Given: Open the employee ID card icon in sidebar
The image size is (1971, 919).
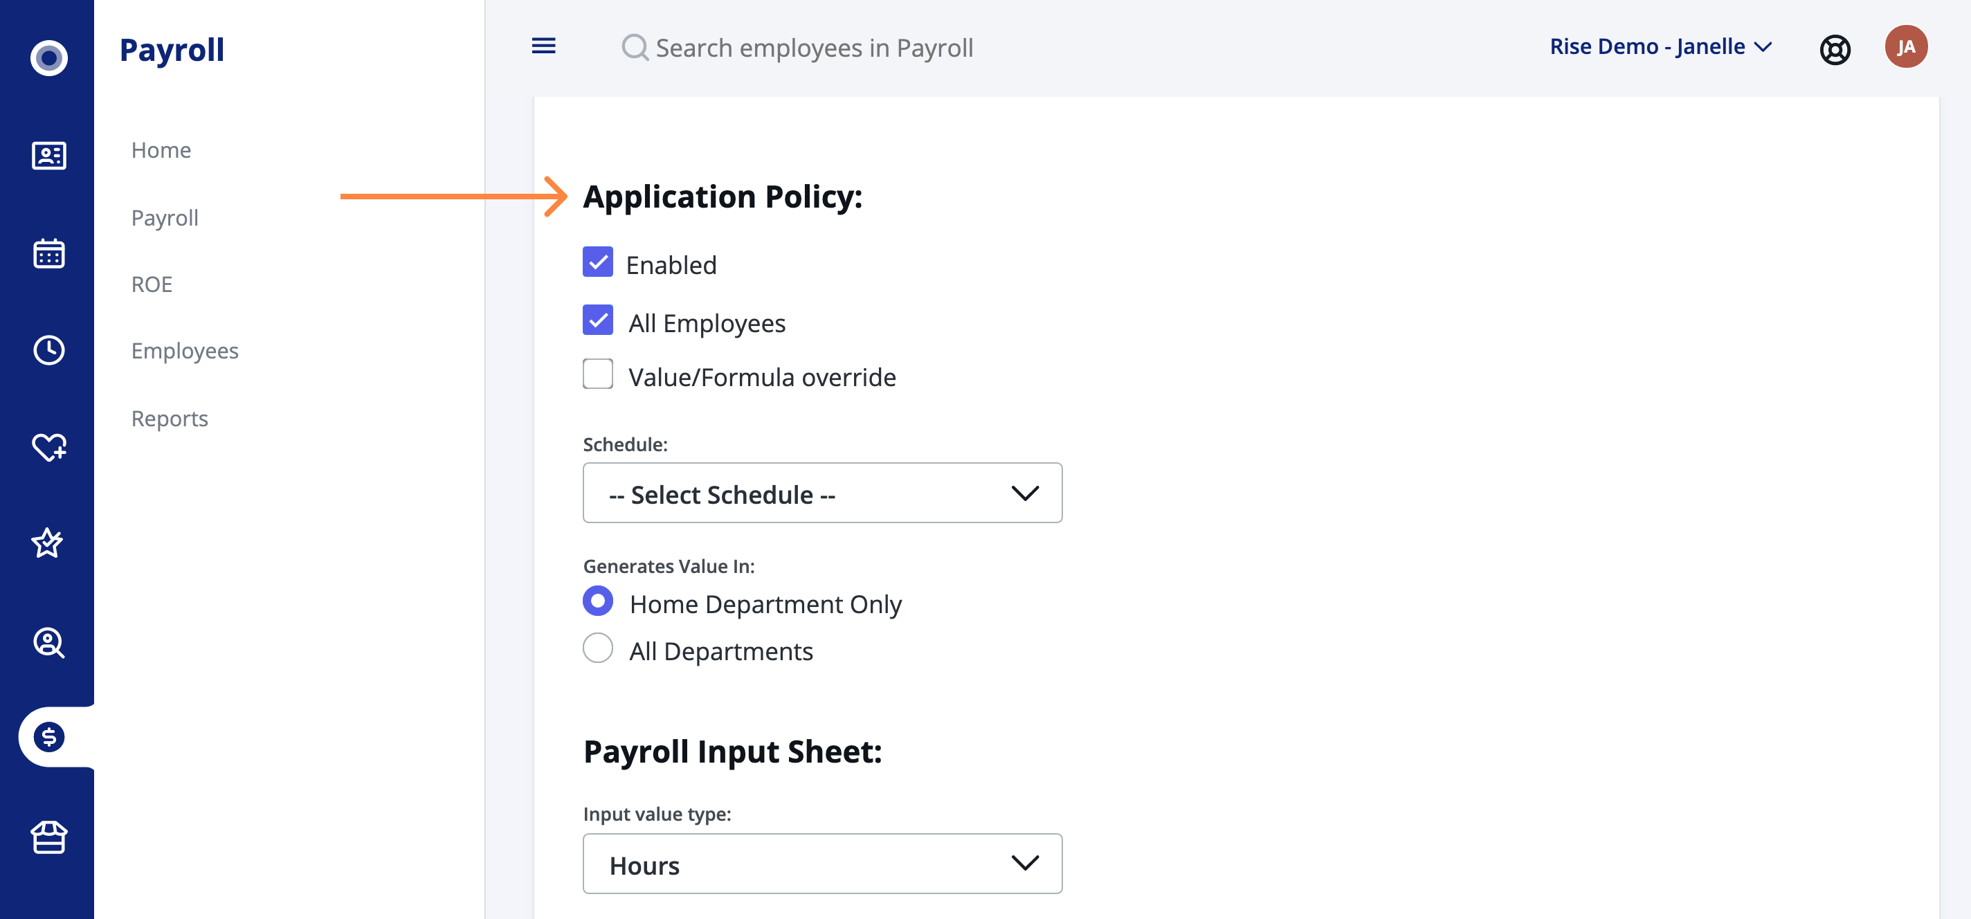Looking at the screenshot, I should (x=48, y=155).
